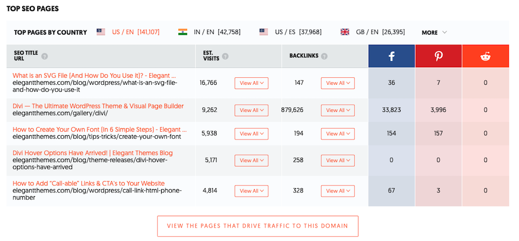Click the Pinterest column header icon
The width and height of the screenshot is (519, 241).
coord(438,56)
